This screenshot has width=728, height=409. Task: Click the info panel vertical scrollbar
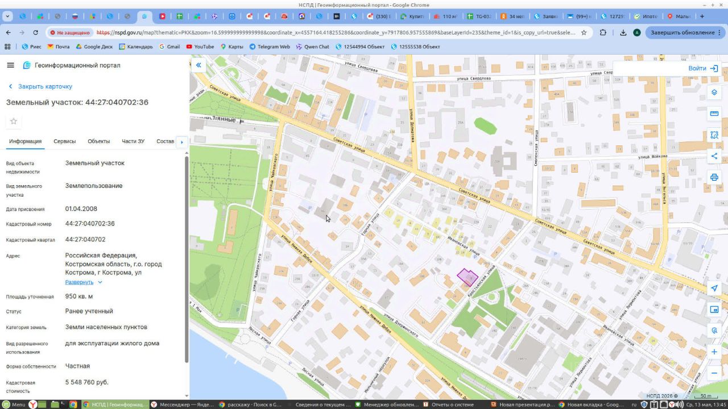(186, 258)
